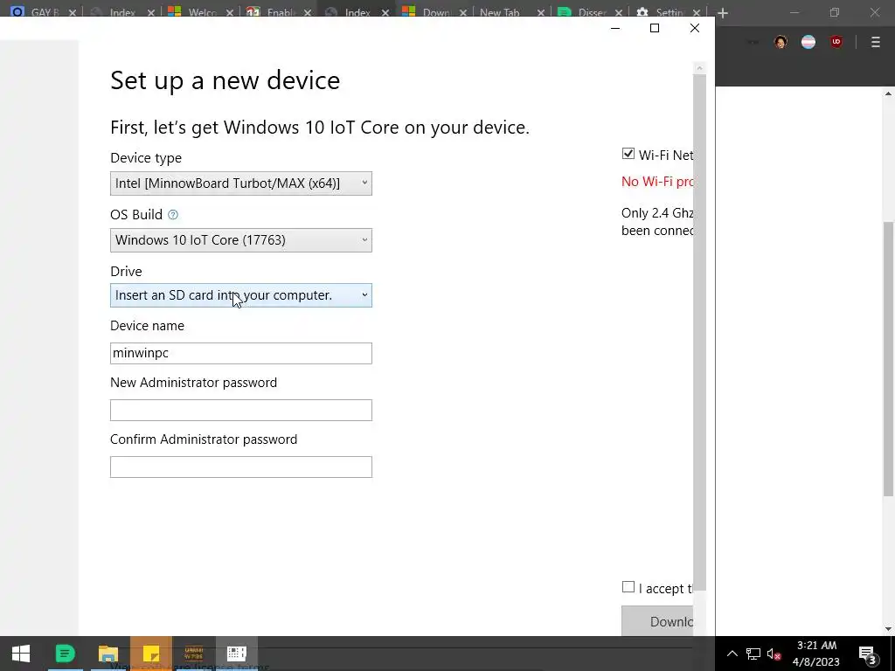Image resolution: width=895 pixels, height=671 pixels.
Task: Close the IoT Dashboard window
Action: pyautogui.click(x=695, y=28)
